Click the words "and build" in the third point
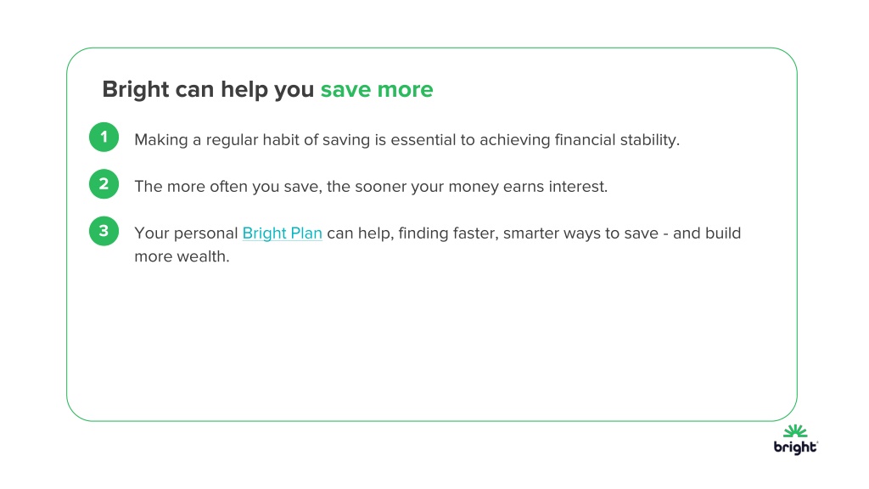869x489 pixels. (707, 233)
